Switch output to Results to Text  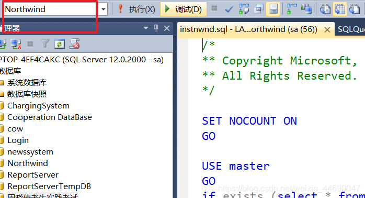tap(325, 9)
